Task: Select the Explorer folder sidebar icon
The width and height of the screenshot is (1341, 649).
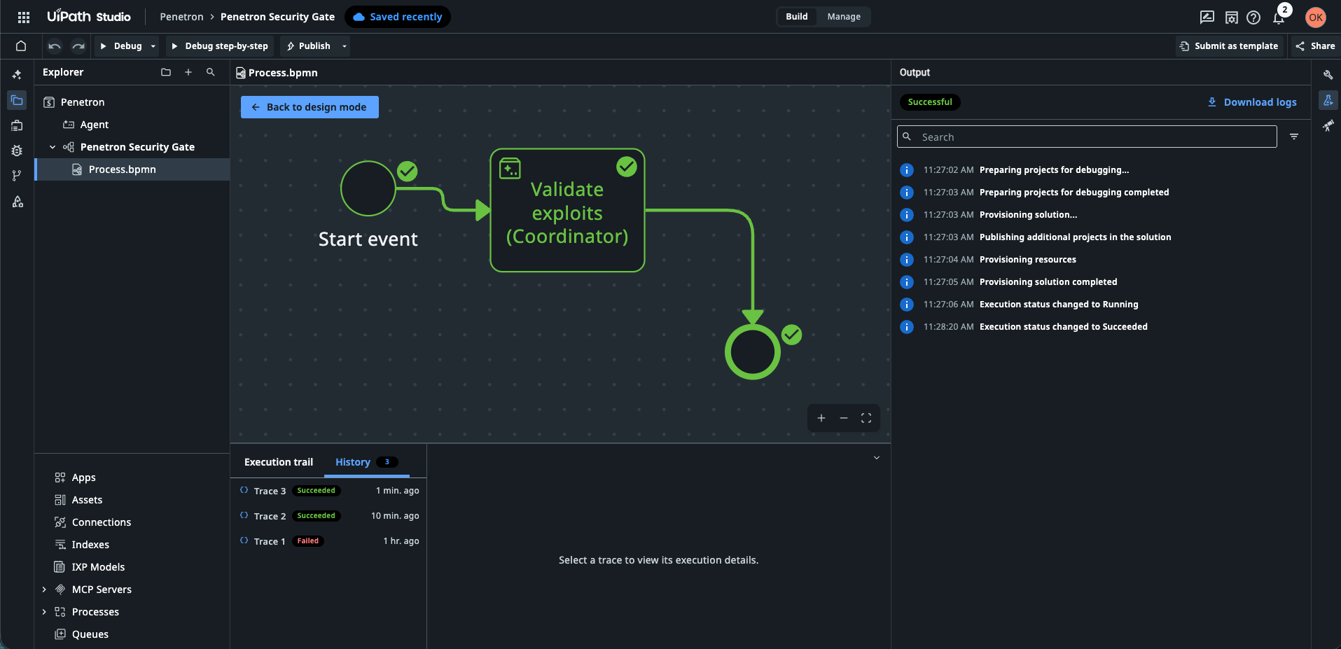Action: 17,100
